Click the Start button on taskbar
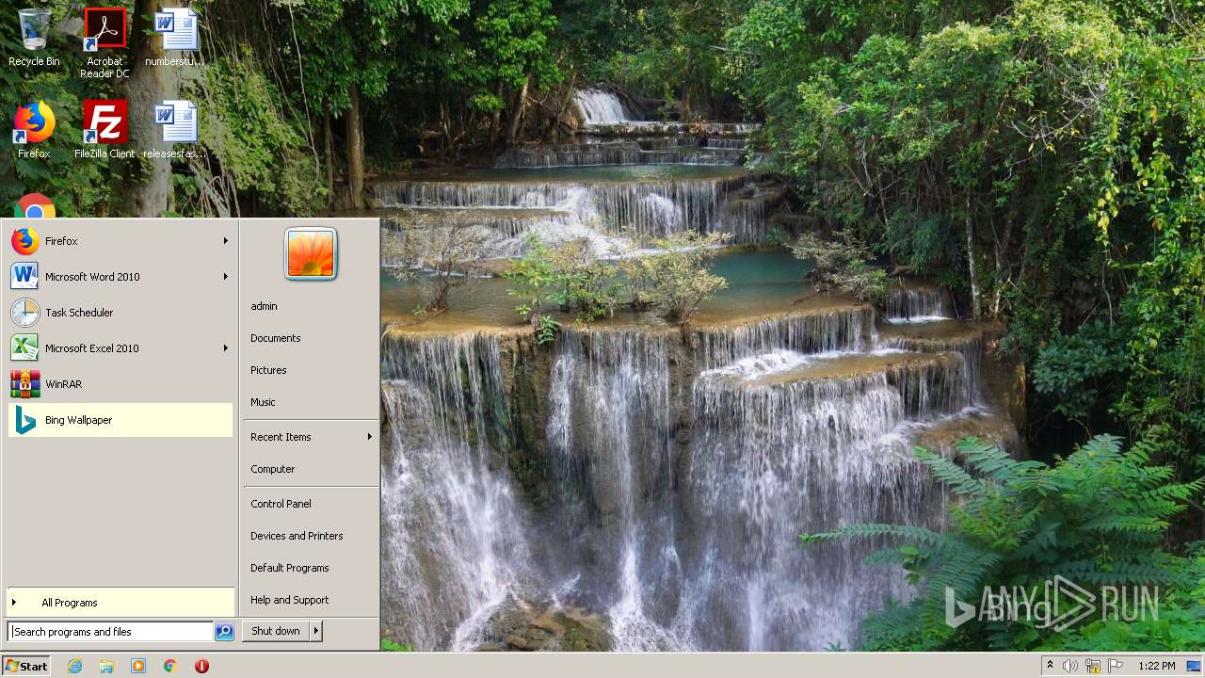This screenshot has height=678, width=1205. (x=26, y=666)
